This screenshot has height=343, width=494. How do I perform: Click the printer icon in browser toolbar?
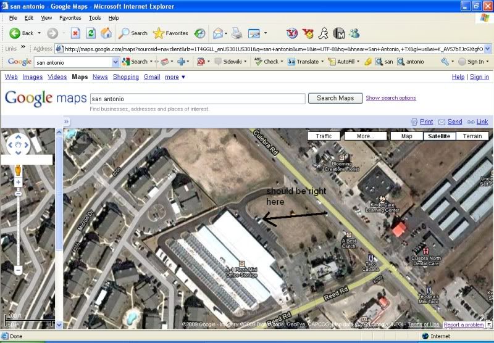point(237,33)
